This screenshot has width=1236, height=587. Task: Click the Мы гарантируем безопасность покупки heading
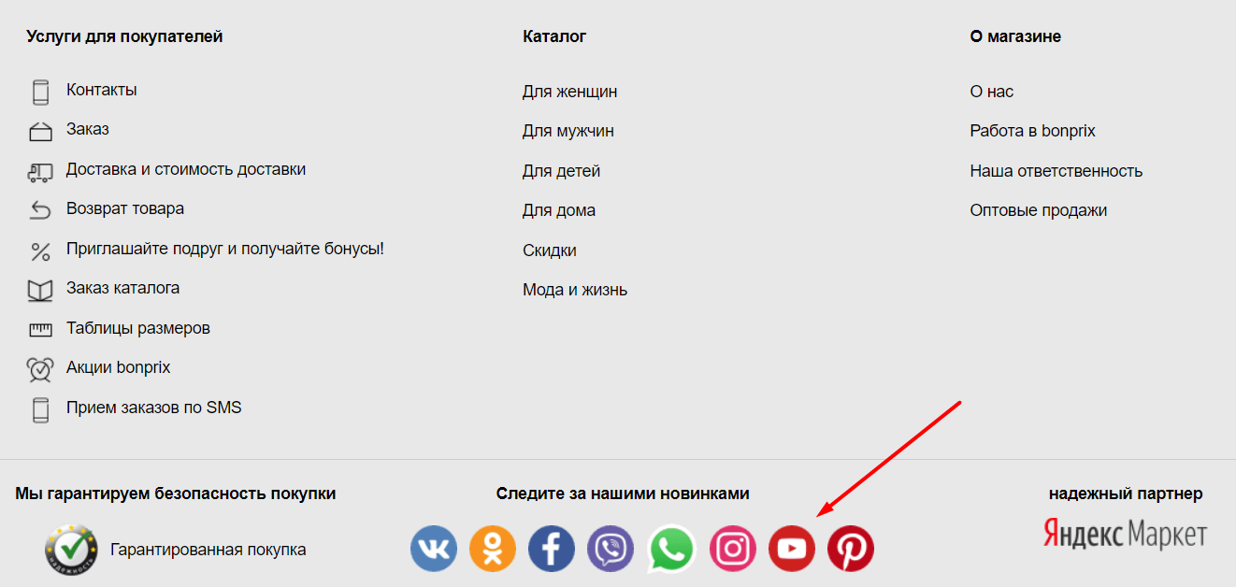[x=176, y=494]
